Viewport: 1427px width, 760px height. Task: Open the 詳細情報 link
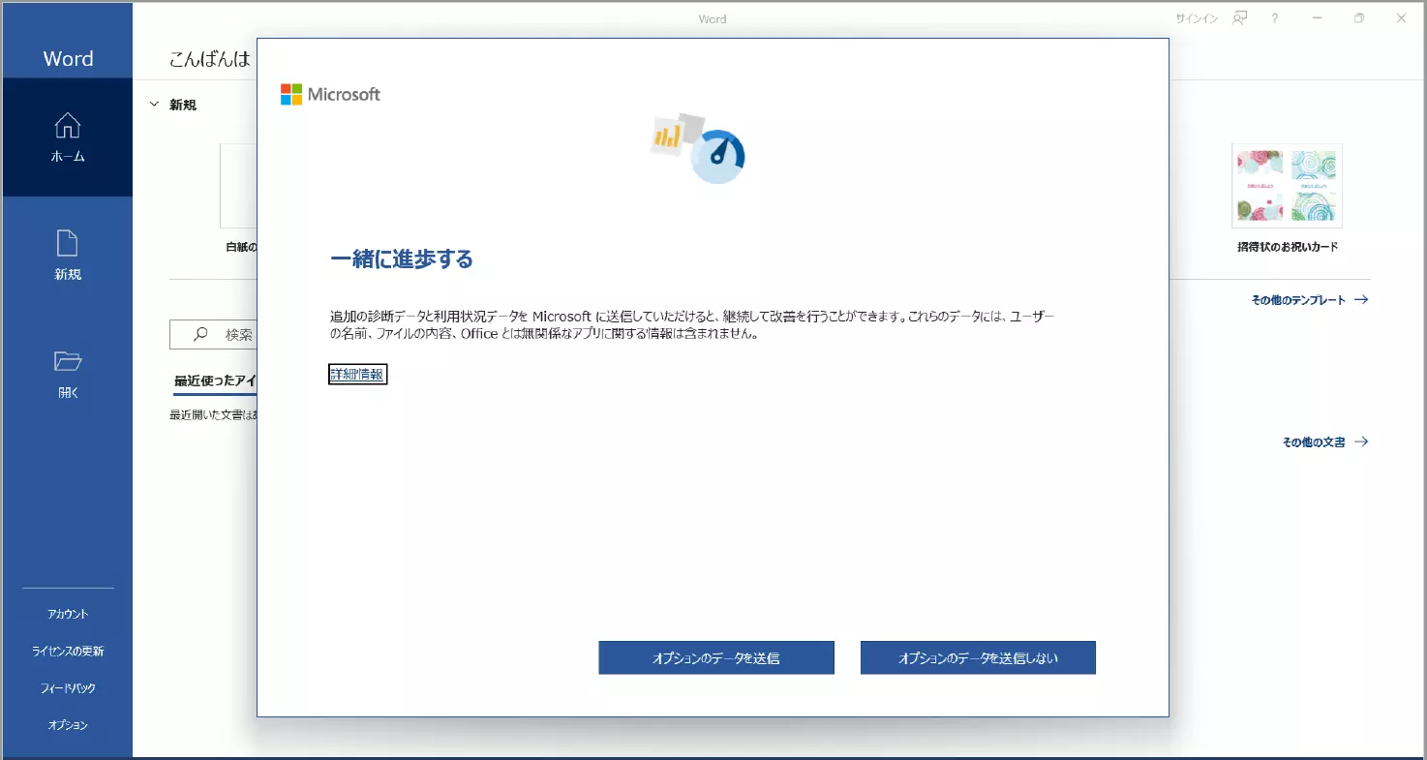pyautogui.click(x=357, y=375)
